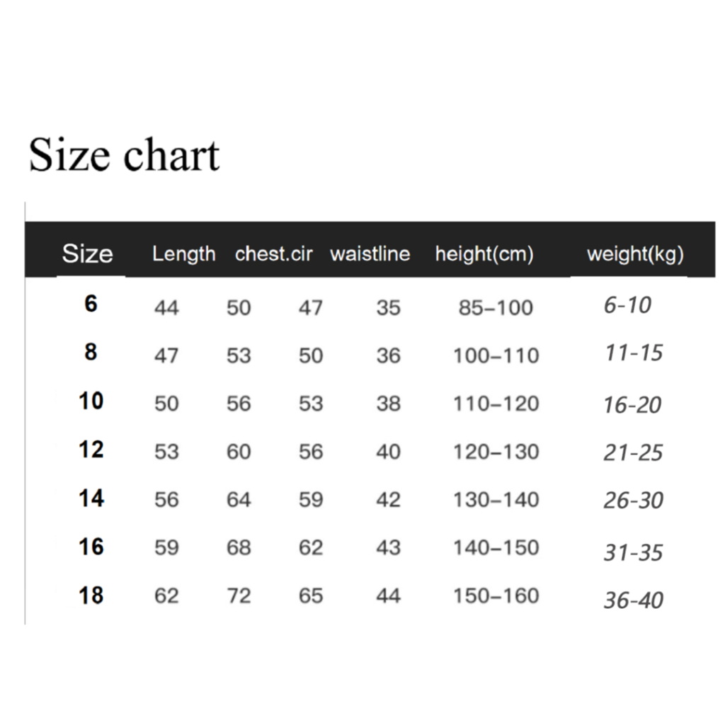
Task: Click the 85–100 height value
Action: (496, 308)
